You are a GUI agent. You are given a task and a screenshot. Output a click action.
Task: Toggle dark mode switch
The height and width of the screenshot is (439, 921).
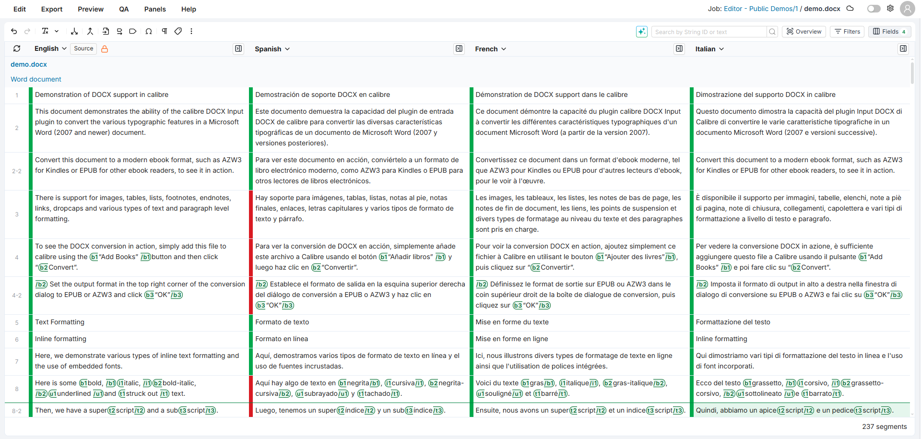(x=873, y=8)
